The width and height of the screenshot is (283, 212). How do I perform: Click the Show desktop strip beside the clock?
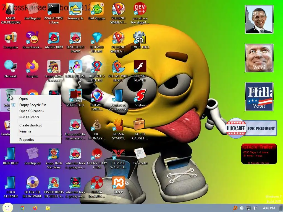[281, 208]
